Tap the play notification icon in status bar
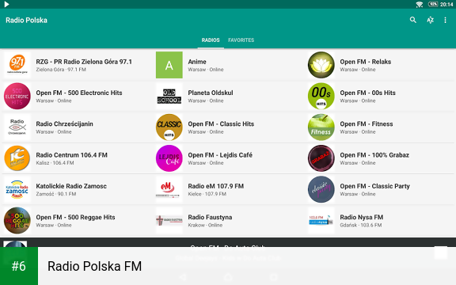Image resolution: width=456 pixels, height=285 pixels. 6,4
